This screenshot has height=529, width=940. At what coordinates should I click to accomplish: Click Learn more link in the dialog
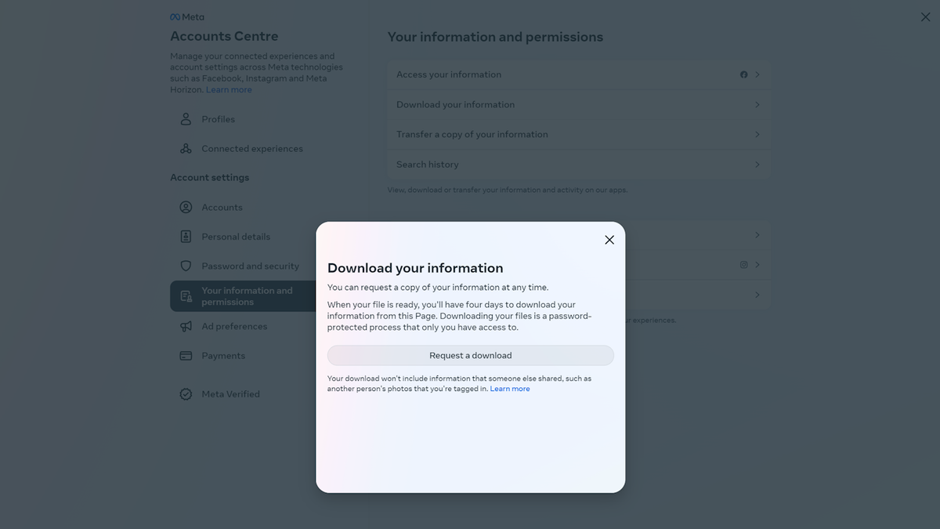click(510, 389)
